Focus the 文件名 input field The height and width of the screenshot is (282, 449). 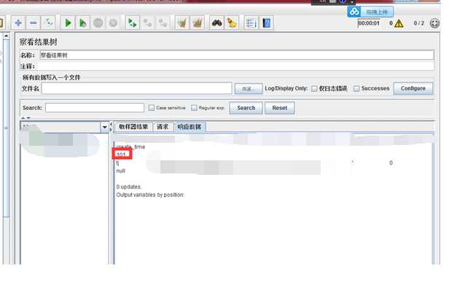[136, 88]
